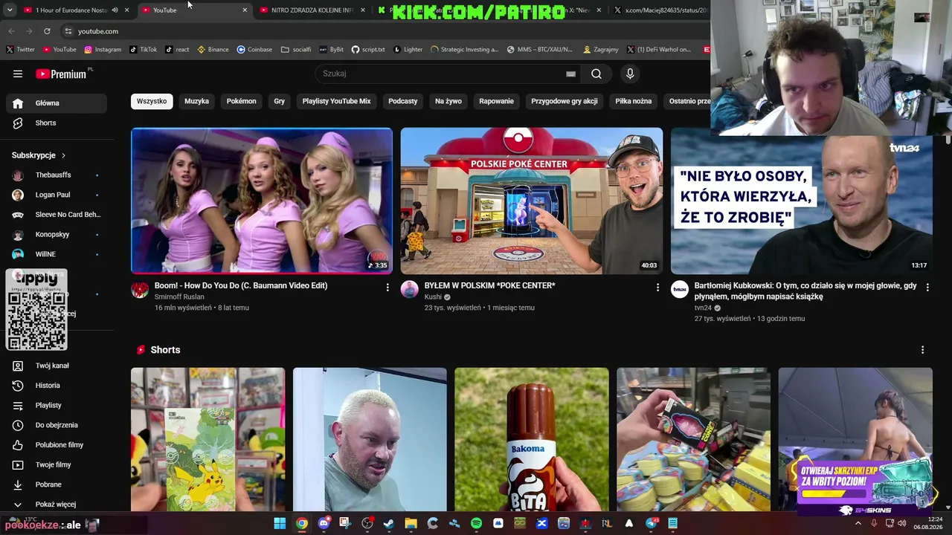Image resolution: width=952 pixels, height=535 pixels.
Task: Select the Rapowanie filter chip
Action: [496, 101]
